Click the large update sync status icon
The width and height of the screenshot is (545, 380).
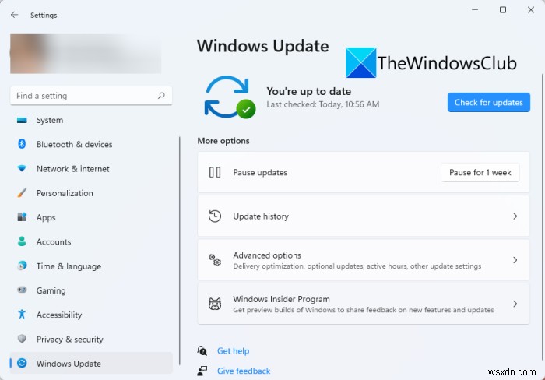pyautogui.click(x=230, y=97)
